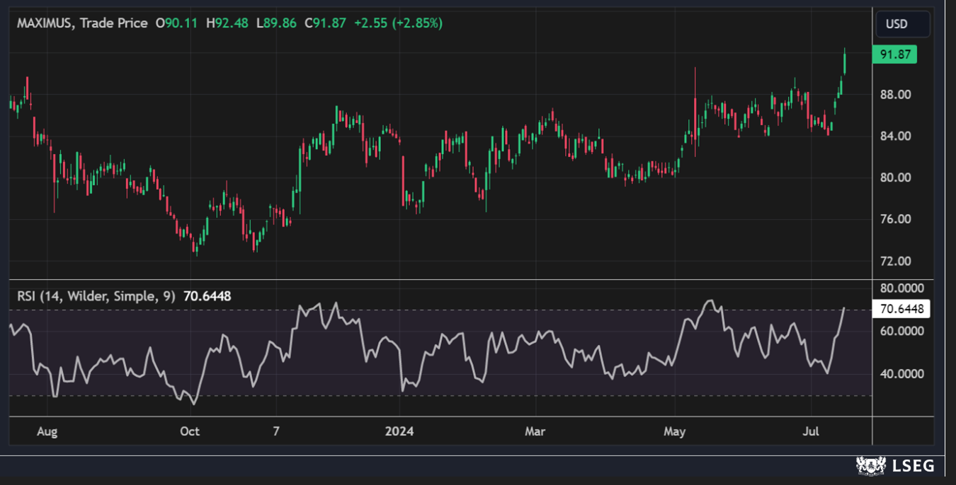Click the MAXIMUS Trade Price title
Screen dimensions: 956x485
[82, 23]
